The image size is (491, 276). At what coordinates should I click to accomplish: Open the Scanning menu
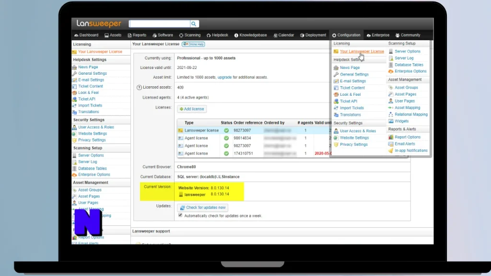190,35
